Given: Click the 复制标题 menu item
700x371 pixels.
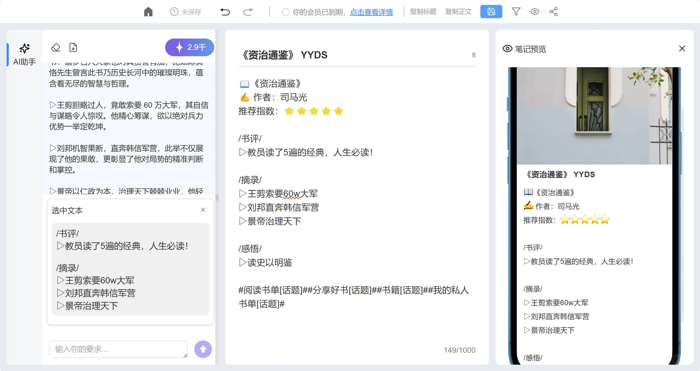Looking at the screenshot, I should 423,11.
